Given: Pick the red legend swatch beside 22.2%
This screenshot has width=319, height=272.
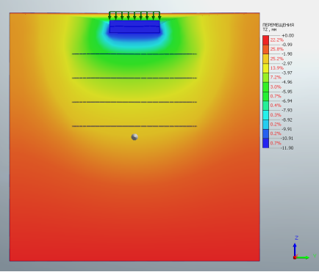Looking at the screenshot, I should point(265,40).
